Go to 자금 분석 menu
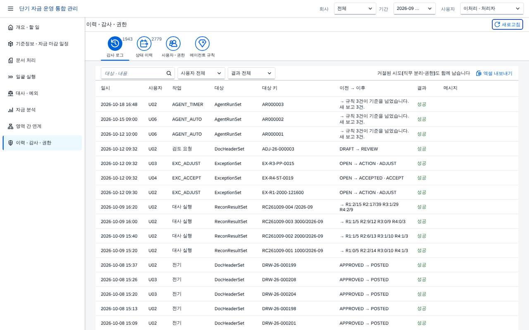Image resolution: width=529 pixels, height=330 pixels. (42, 110)
